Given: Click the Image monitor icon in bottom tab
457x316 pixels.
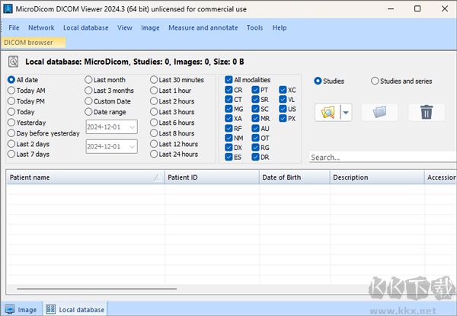Looking at the screenshot, I should 10,309.
